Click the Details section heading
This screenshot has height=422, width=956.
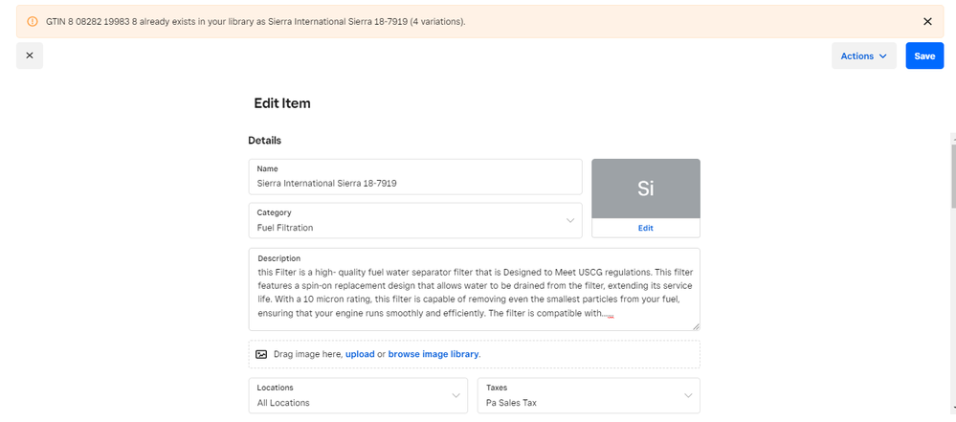coord(264,140)
